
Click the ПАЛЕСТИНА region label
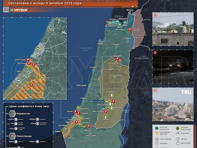coord(111,88)
